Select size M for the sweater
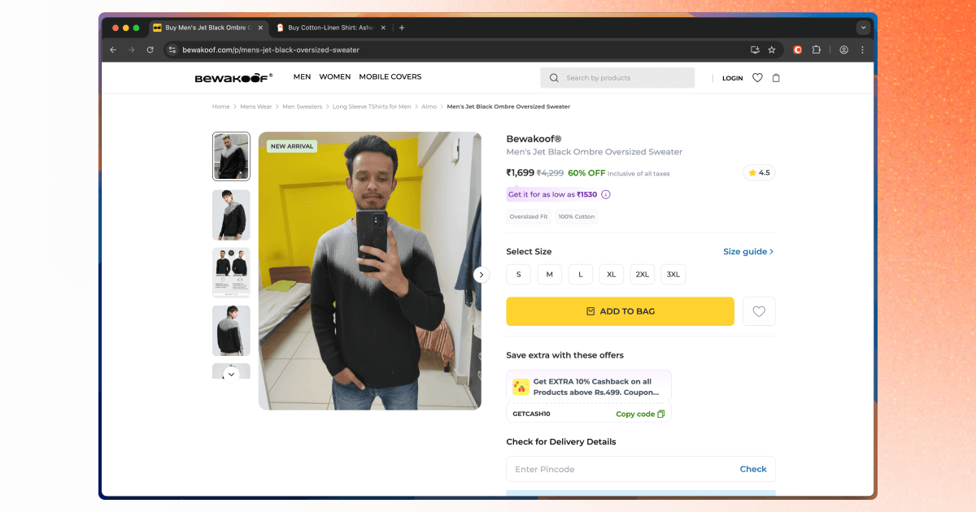The width and height of the screenshot is (976, 512). click(x=549, y=274)
